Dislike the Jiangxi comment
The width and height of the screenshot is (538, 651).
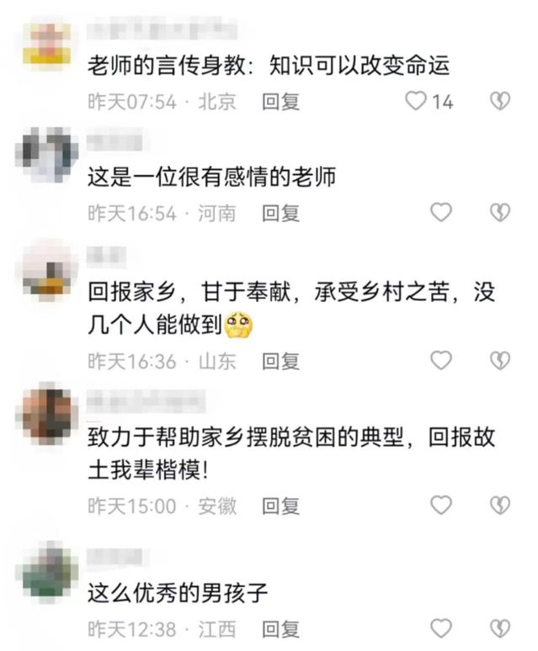pyautogui.click(x=500, y=628)
